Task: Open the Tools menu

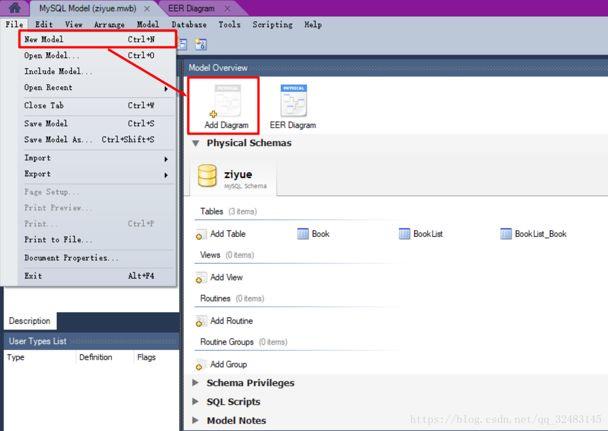Action: pyautogui.click(x=230, y=24)
